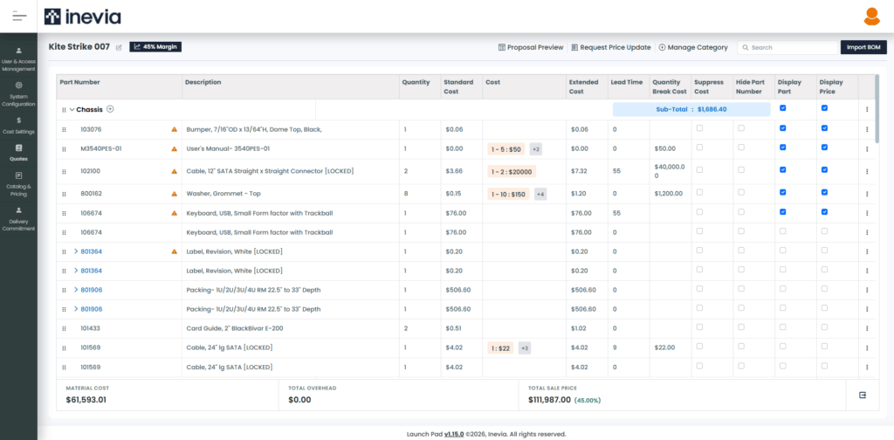The height and width of the screenshot is (440, 894).
Task: Enable Suppress Cost for 800162
Action: [x=699, y=192]
